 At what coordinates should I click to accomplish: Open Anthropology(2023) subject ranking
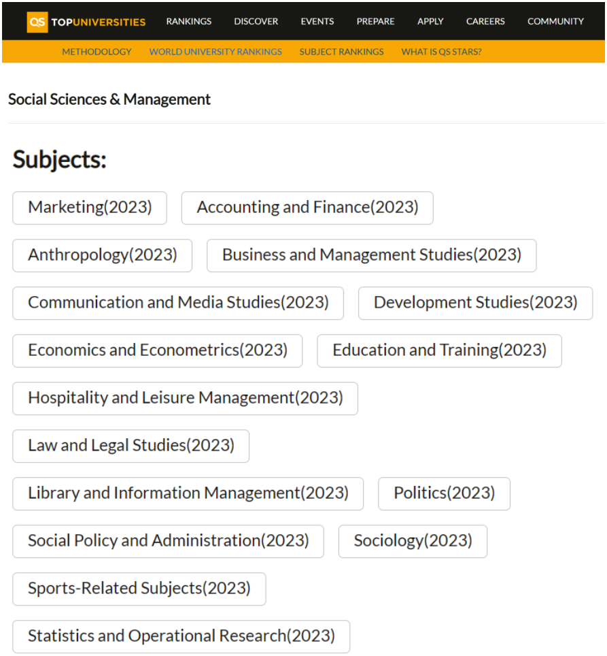[103, 255]
